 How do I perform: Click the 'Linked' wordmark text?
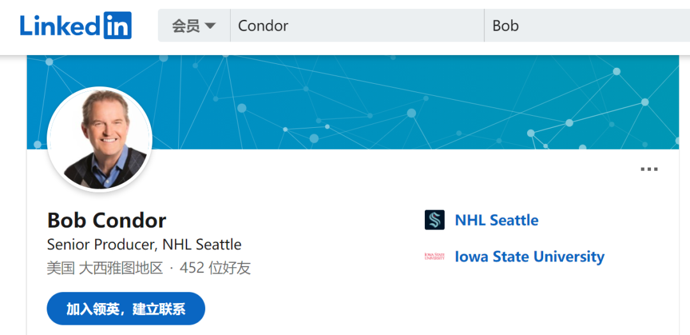[x=59, y=26]
